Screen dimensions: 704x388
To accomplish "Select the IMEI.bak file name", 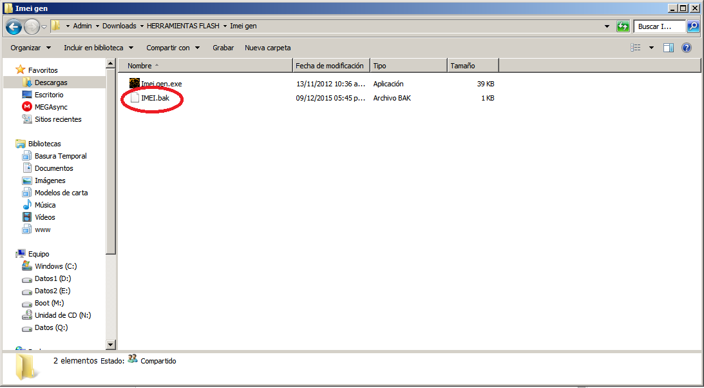I will 155,98.
